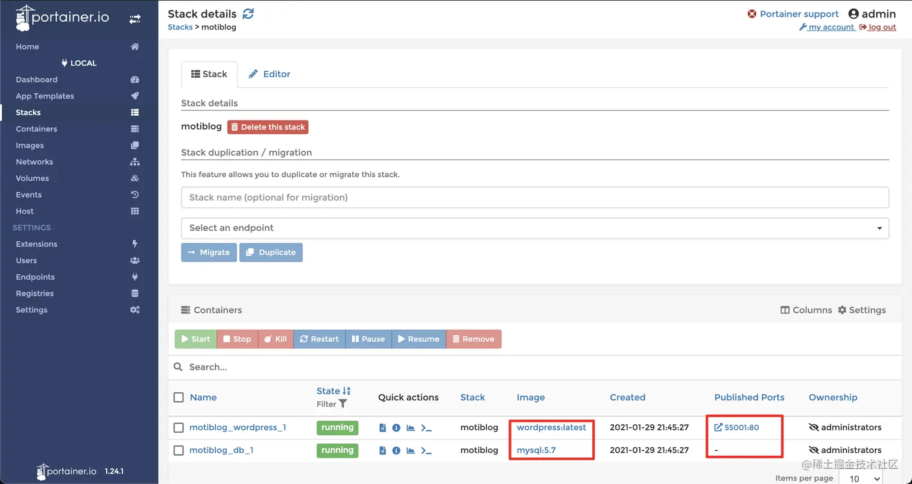Click the Registries database icon
The width and height of the screenshot is (912, 484).
pyautogui.click(x=135, y=294)
